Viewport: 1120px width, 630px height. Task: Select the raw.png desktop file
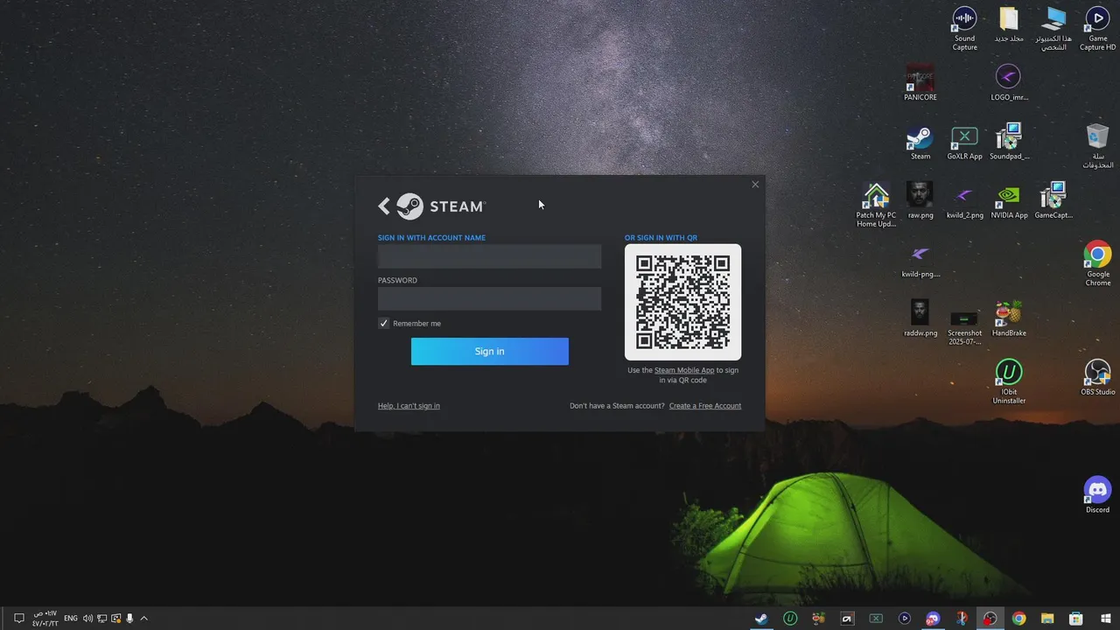[920, 200]
